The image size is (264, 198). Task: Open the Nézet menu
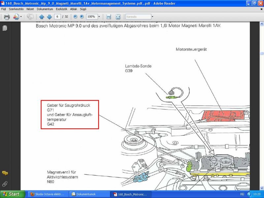pos(30,9)
